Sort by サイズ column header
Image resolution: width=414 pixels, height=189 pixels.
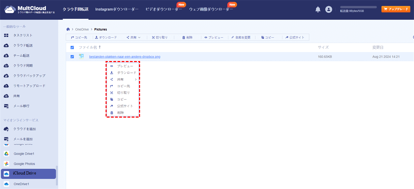pyautogui.click(x=323, y=48)
